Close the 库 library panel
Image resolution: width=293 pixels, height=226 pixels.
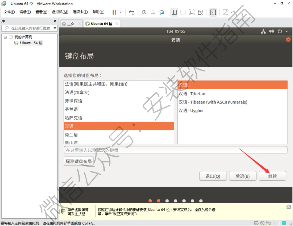point(55,21)
